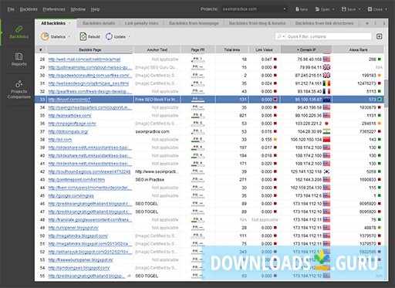Click the Rebuild toolbar icon
Screen dimensions: 395x288
[83, 36]
